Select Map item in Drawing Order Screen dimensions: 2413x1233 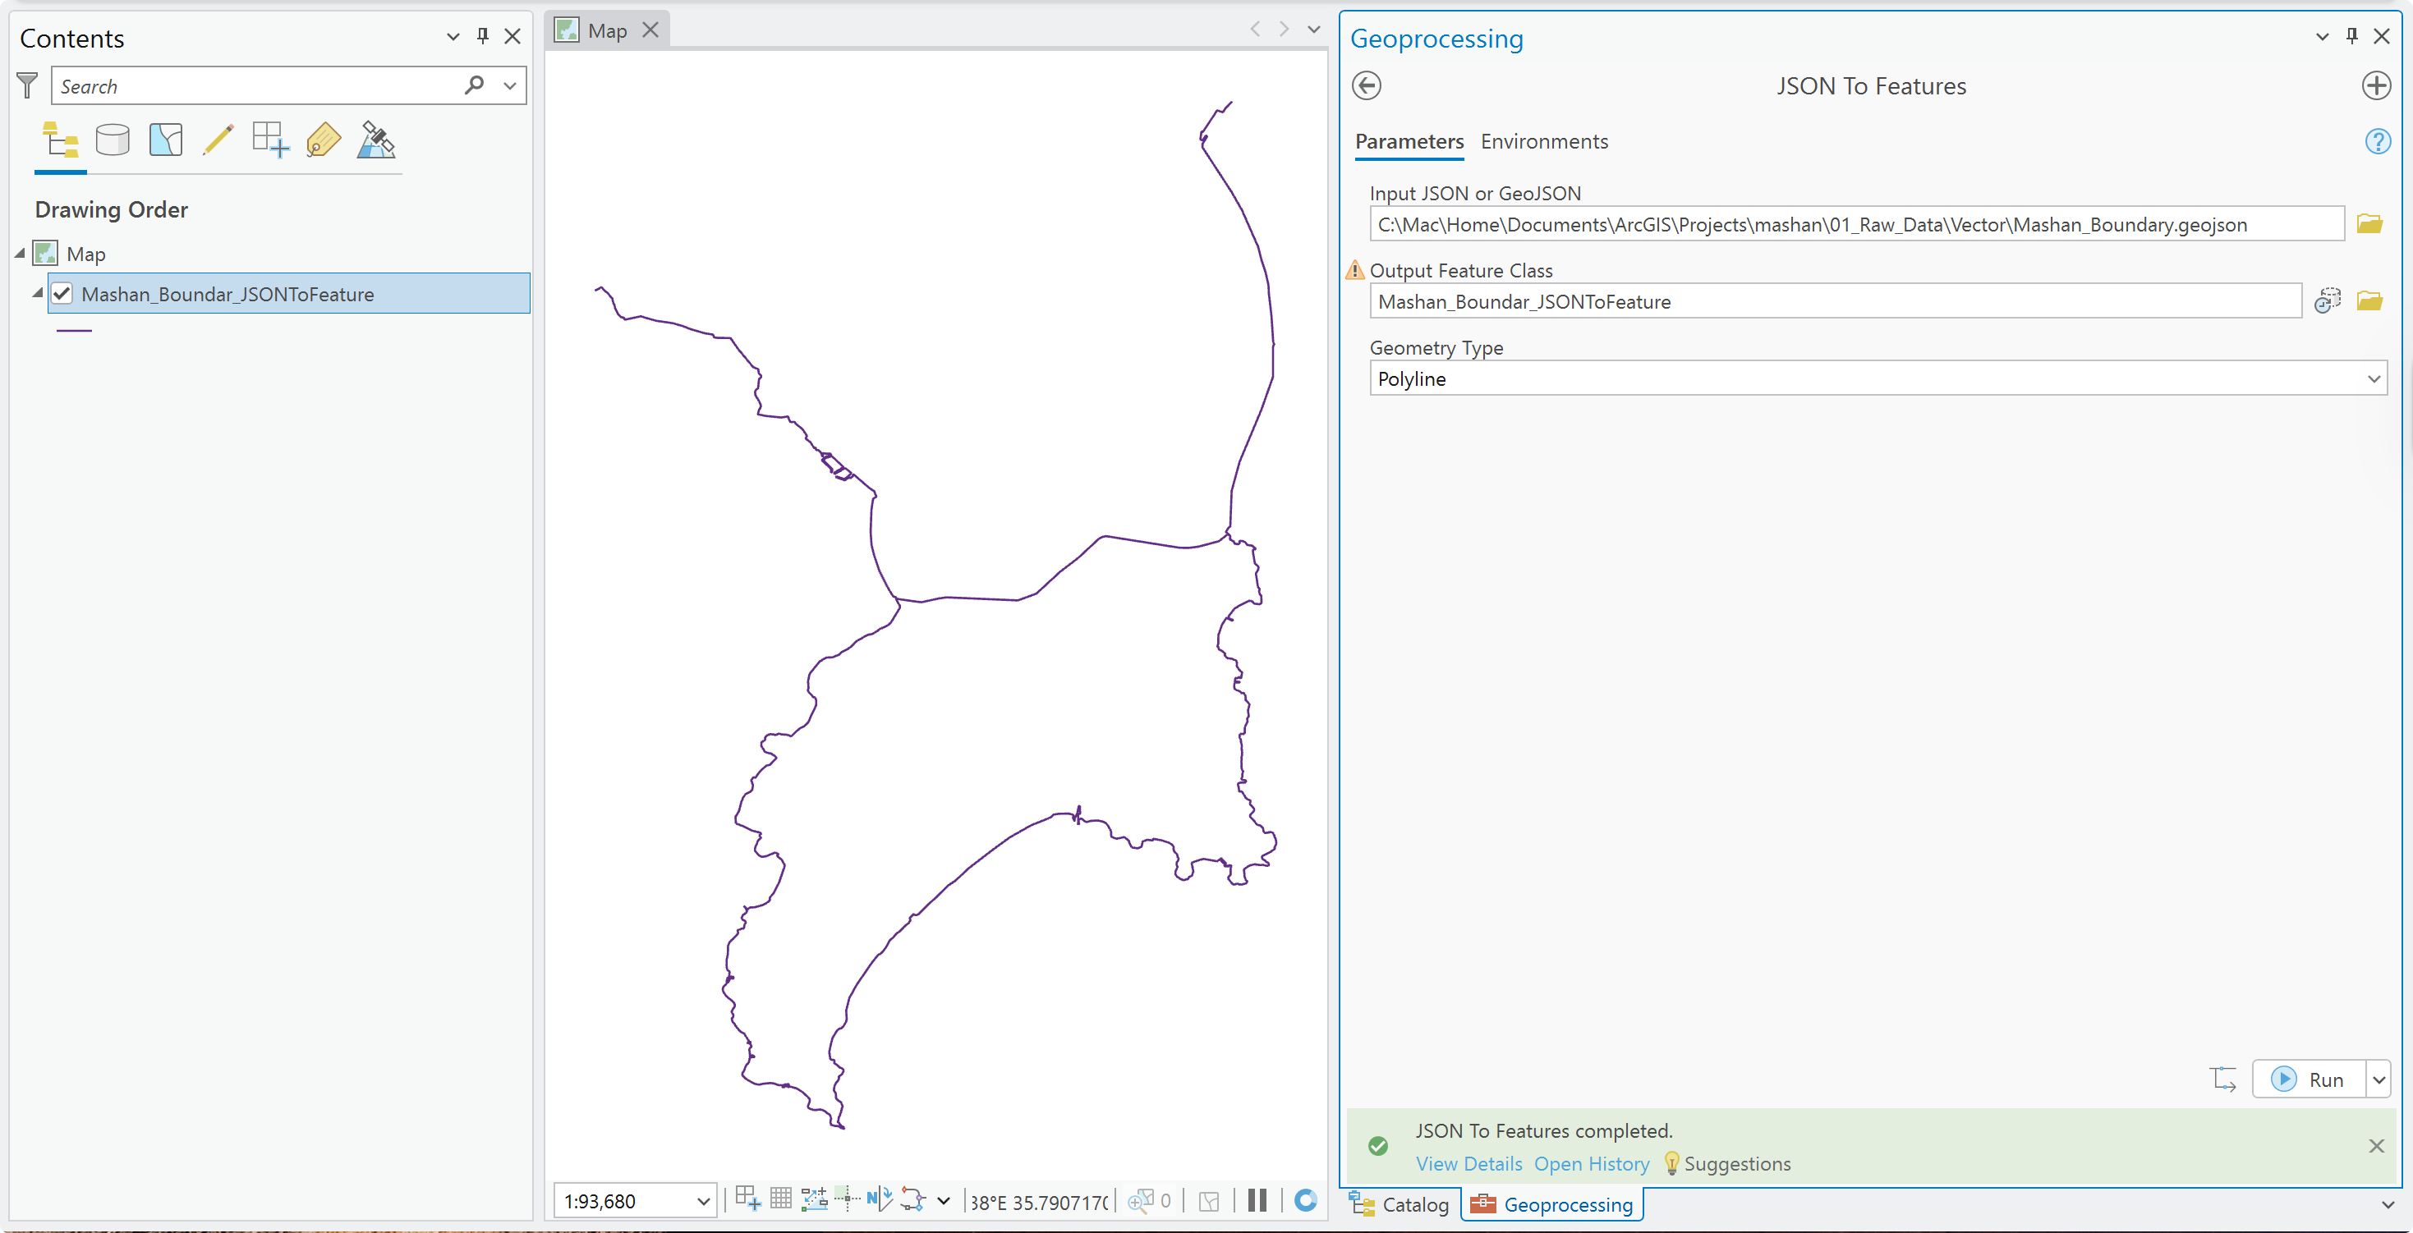[85, 254]
